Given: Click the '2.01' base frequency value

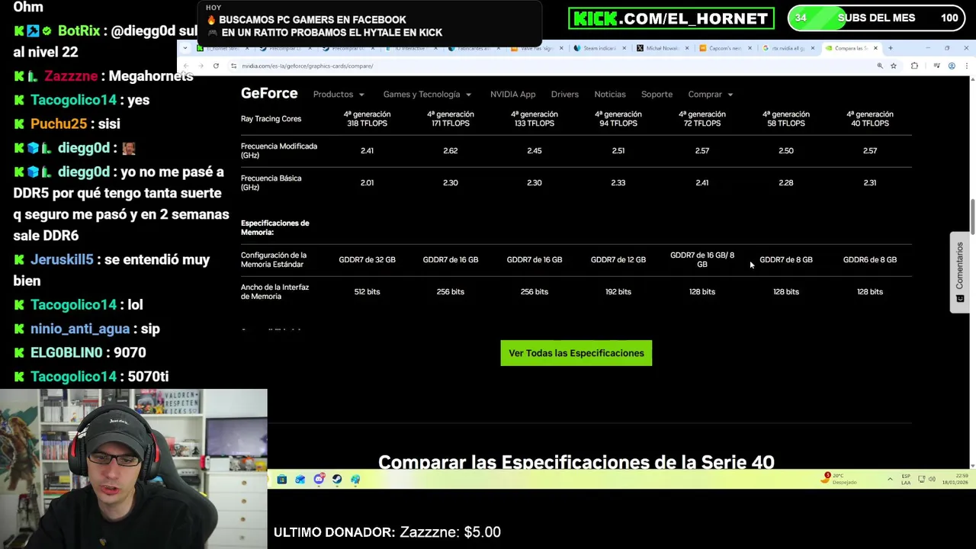Looking at the screenshot, I should [x=367, y=183].
